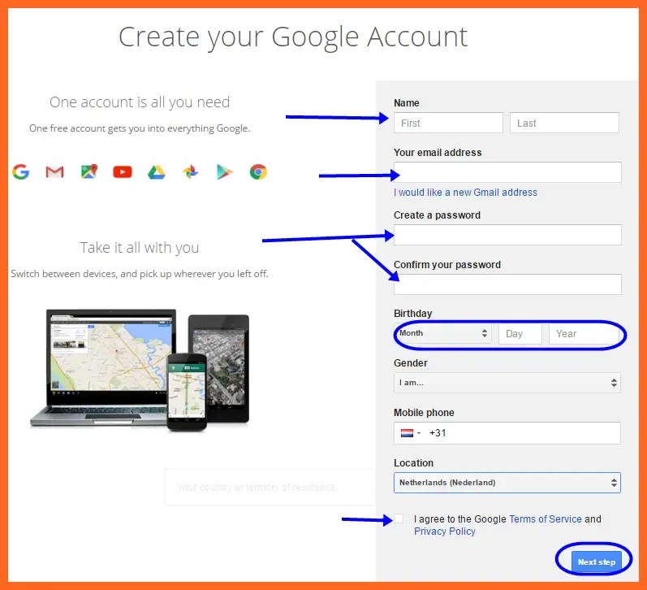Click the birthday Day field

click(520, 333)
